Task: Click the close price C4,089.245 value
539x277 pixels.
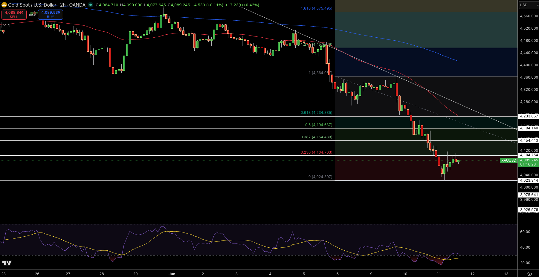Action: coord(179,5)
